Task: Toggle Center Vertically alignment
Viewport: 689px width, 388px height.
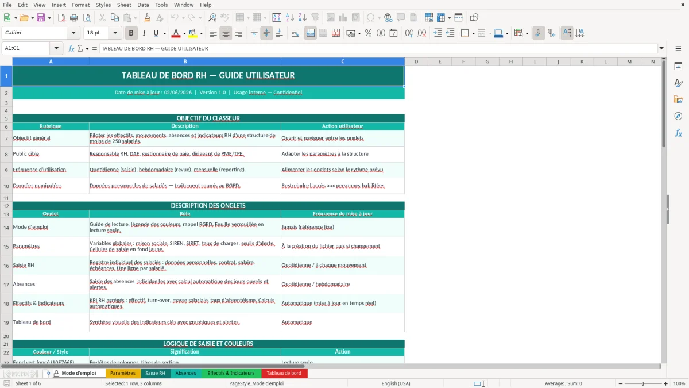Action: pos(266,33)
